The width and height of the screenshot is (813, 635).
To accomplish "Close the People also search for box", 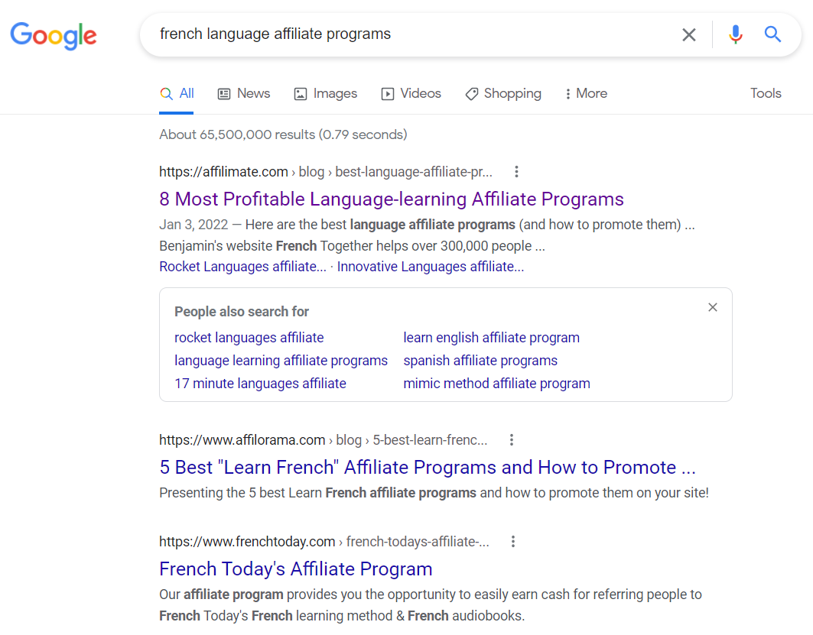I will tap(713, 308).
